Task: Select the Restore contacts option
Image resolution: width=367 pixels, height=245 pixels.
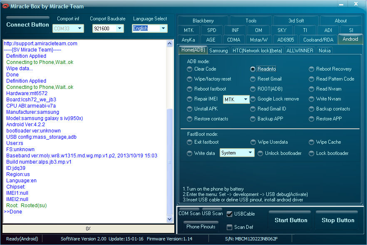Action: coord(207,119)
